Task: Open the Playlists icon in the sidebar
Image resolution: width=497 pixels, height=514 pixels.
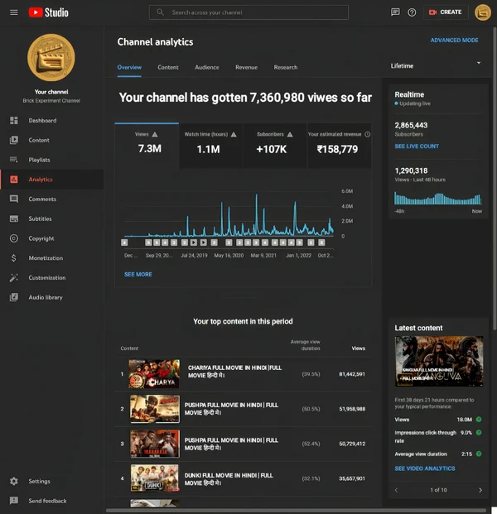Action: point(14,160)
